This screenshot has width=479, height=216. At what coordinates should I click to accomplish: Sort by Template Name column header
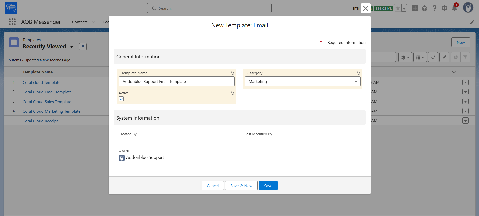38,72
